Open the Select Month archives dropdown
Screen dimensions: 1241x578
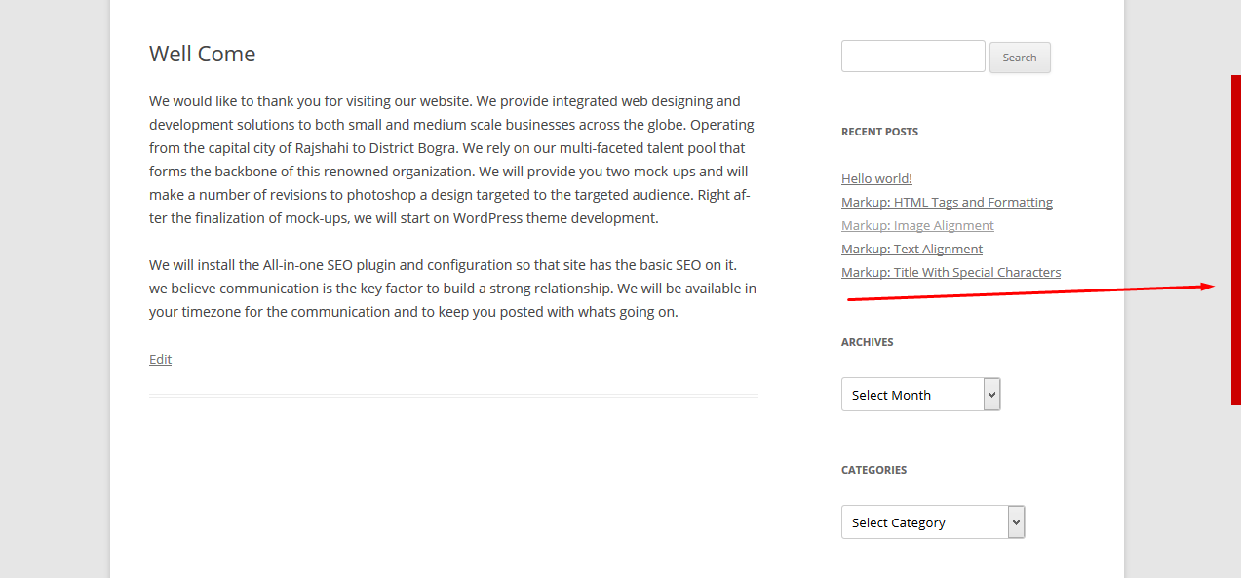tap(911, 395)
